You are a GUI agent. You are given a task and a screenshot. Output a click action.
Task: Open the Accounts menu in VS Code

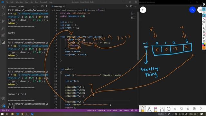click(3, 98)
